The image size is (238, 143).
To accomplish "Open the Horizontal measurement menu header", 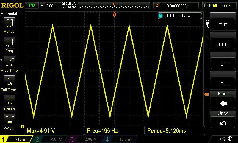I will (x=9, y=14).
